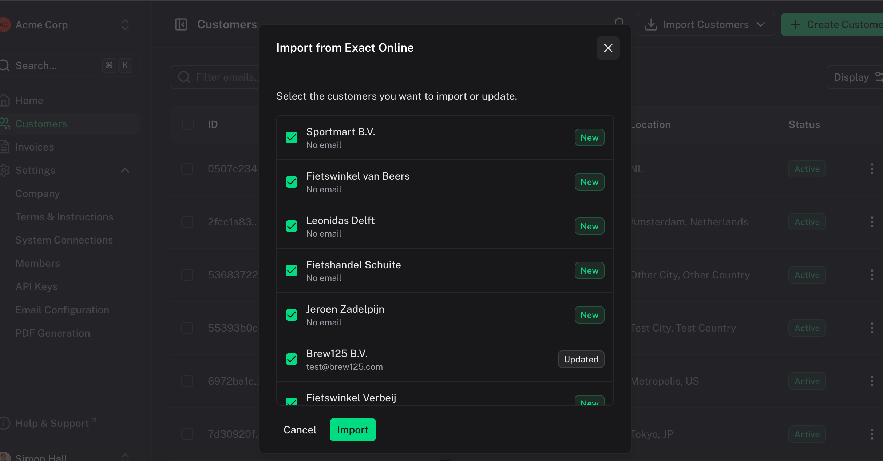Image resolution: width=883 pixels, height=461 pixels.
Task: Open row actions menu for NL customer
Action: point(872,169)
